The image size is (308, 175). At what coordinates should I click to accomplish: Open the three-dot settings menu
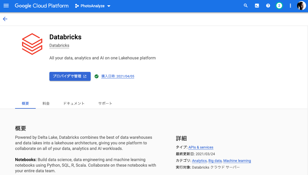(x=290, y=6)
